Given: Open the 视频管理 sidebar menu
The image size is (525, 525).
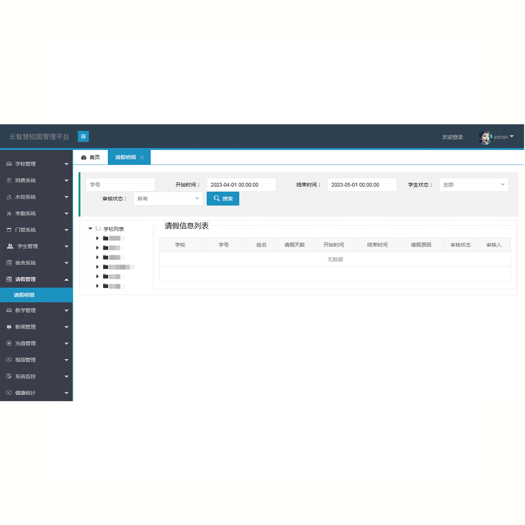Looking at the screenshot, I should click(x=36, y=360).
